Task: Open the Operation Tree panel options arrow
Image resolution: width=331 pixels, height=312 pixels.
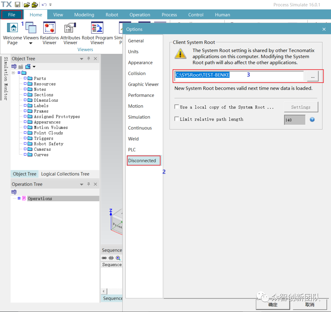Action: coord(82,185)
